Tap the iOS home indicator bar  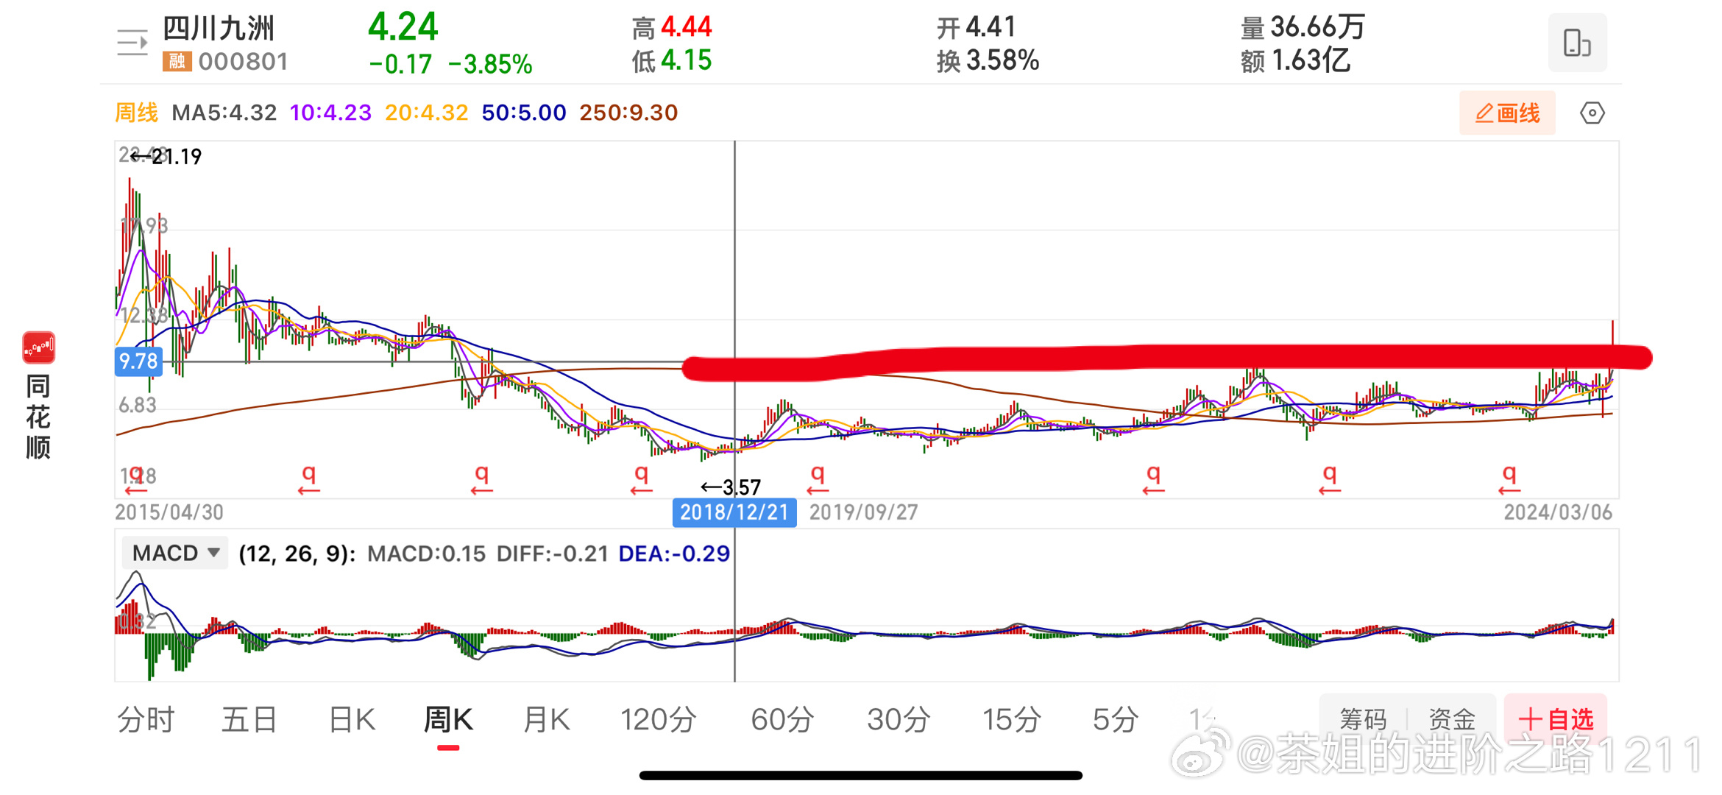860,775
